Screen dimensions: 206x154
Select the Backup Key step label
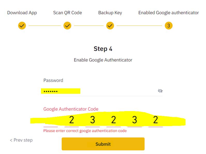pos(110,13)
